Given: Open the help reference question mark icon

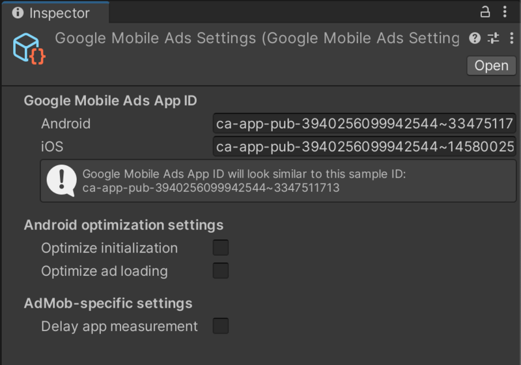Looking at the screenshot, I should (475, 38).
